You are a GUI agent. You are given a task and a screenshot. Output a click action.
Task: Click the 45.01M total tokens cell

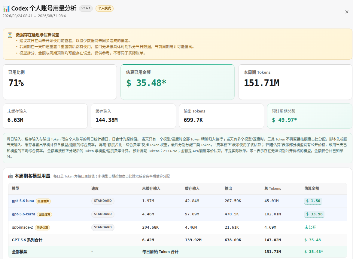272,201
